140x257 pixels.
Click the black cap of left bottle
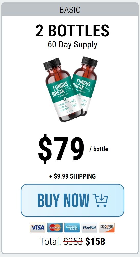[52, 64]
